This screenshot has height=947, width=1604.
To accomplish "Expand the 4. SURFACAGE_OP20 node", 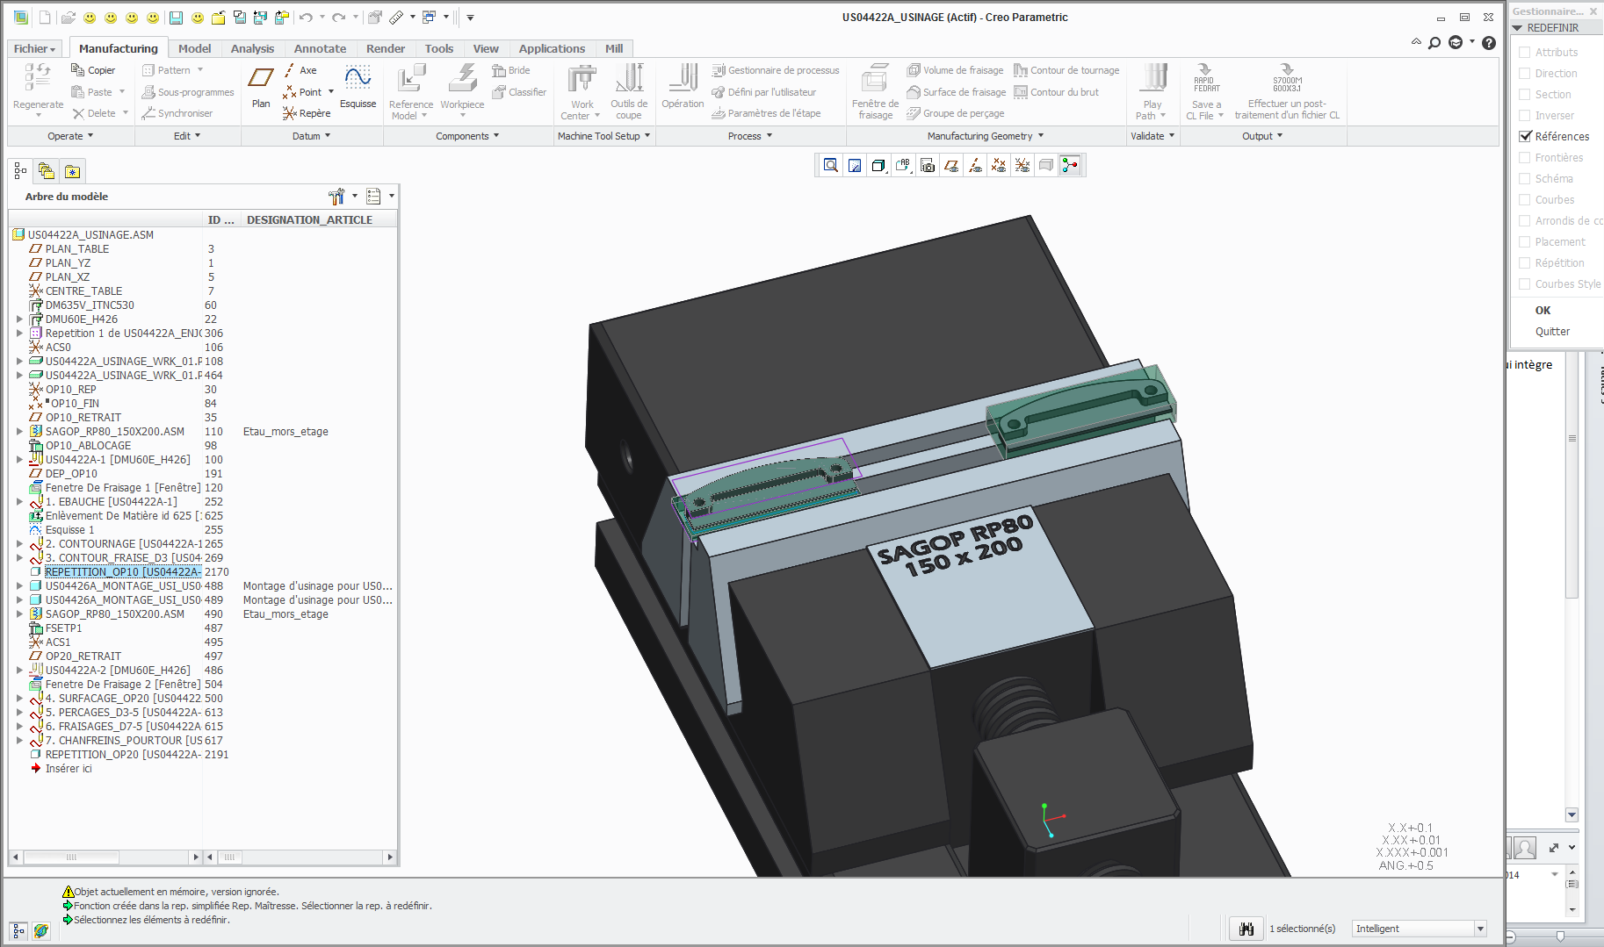I will point(19,699).
